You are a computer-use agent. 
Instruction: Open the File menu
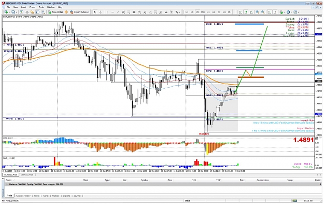point(8,7)
